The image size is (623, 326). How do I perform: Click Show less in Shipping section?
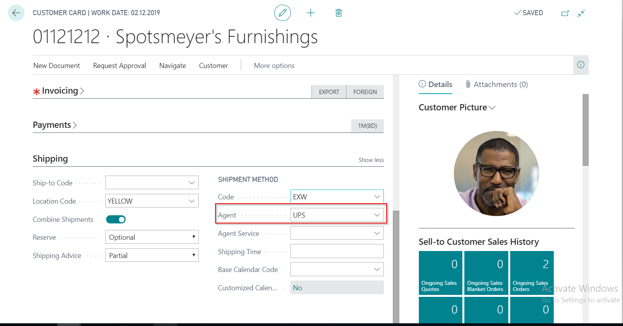coord(371,160)
